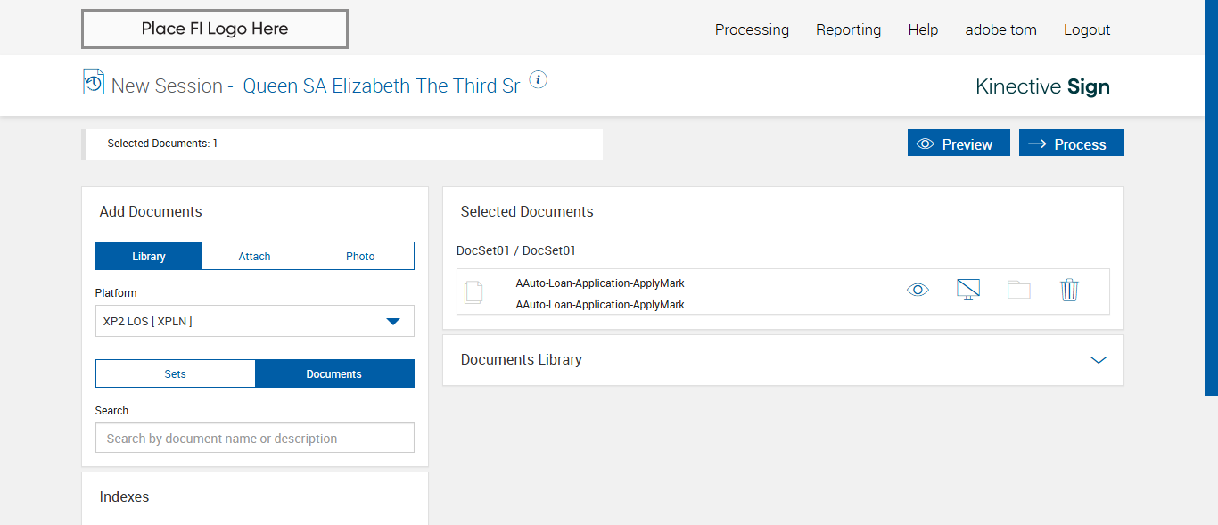The width and height of the screenshot is (1218, 525).
Task: Click the crossed-out monitor icon in the document row
Action: 968,290
